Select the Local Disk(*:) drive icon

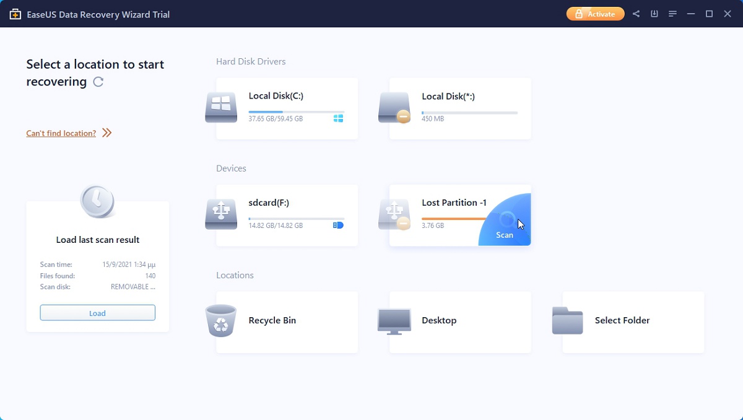394,108
